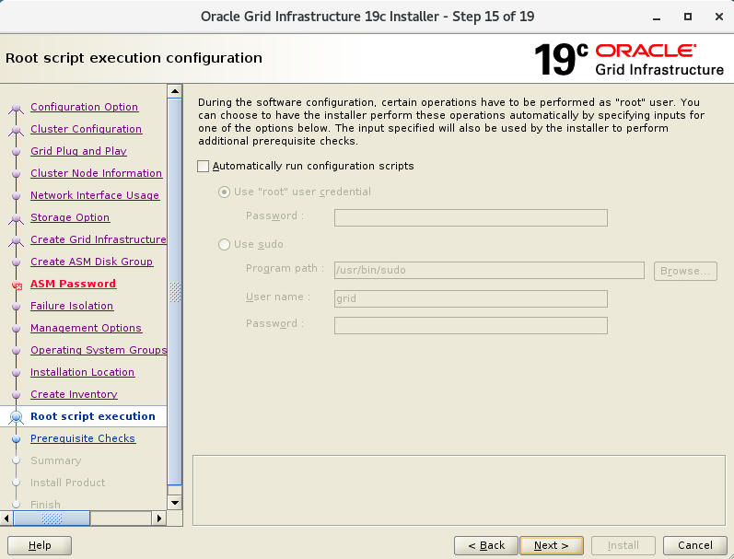Viewport: 734px width, 559px height.
Task: Click the Storage Option step marker icon
Action: click(16, 218)
